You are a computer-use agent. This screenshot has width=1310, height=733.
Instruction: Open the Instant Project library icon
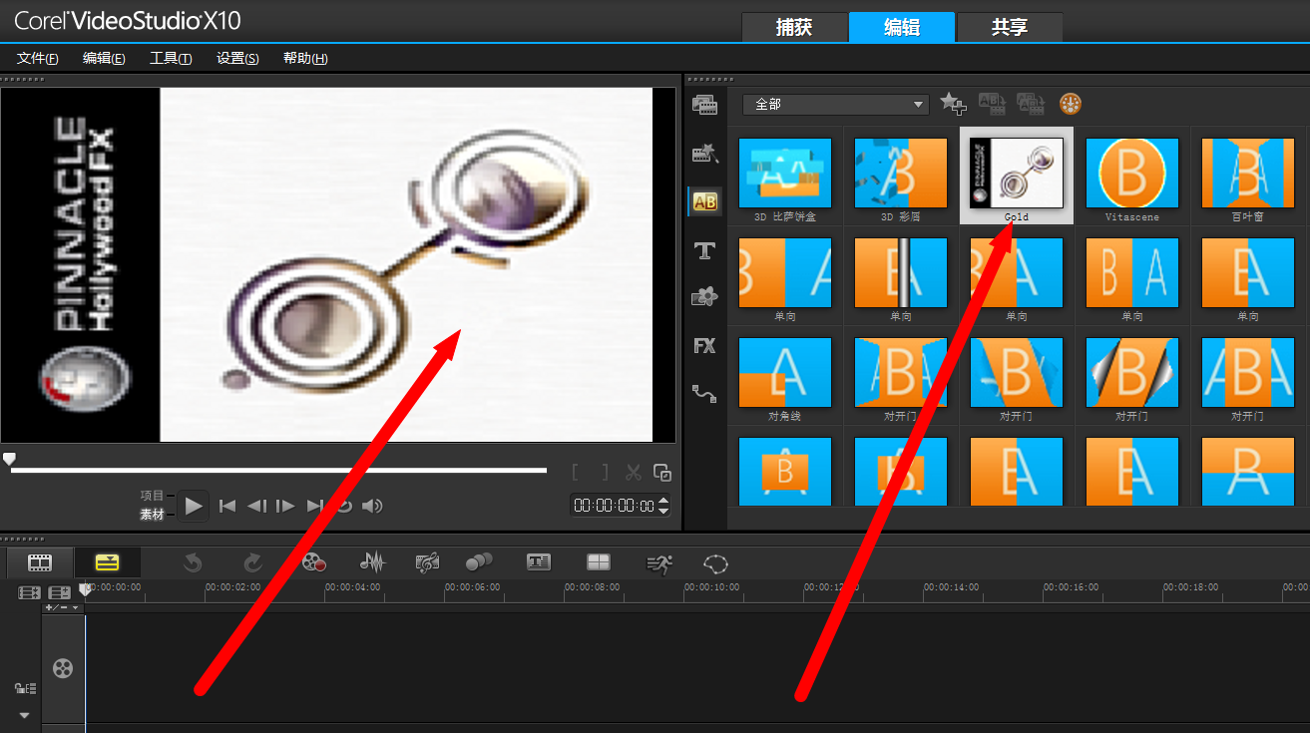[705, 154]
